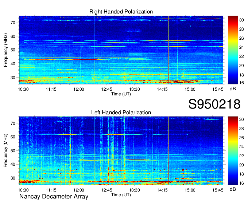
Task: Click 50 MHz tick on Left Handed plot
Action: tap(13, 151)
